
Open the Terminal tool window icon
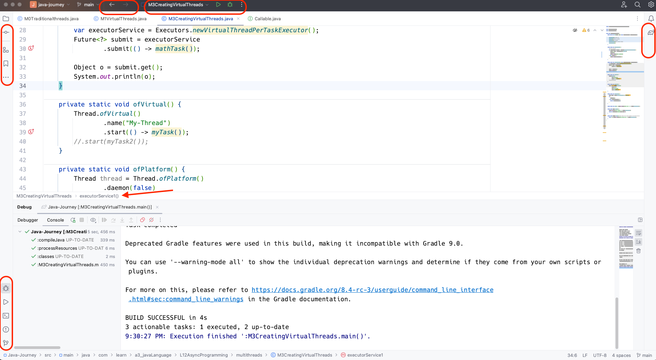[6, 315]
